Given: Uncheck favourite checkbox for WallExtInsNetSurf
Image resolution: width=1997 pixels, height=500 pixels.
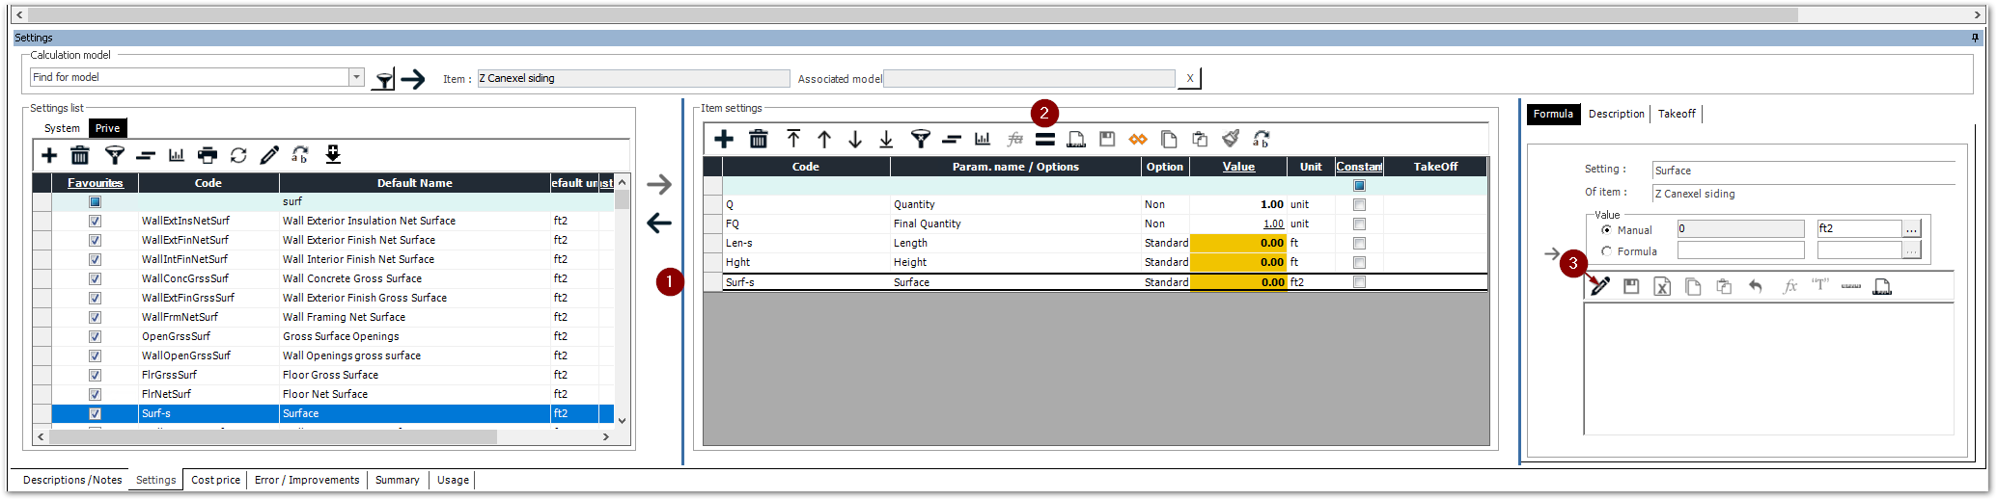Looking at the screenshot, I should coord(95,221).
